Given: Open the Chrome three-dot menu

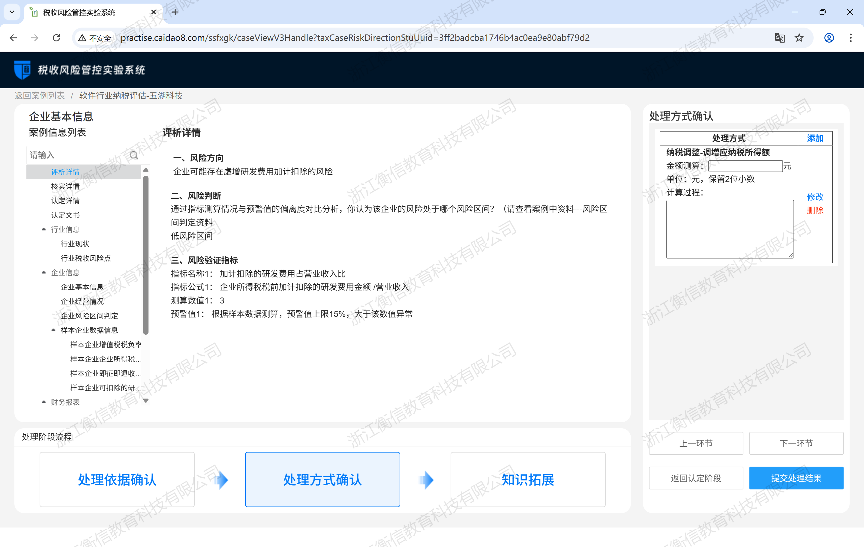Looking at the screenshot, I should pyautogui.click(x=850, y=38).
